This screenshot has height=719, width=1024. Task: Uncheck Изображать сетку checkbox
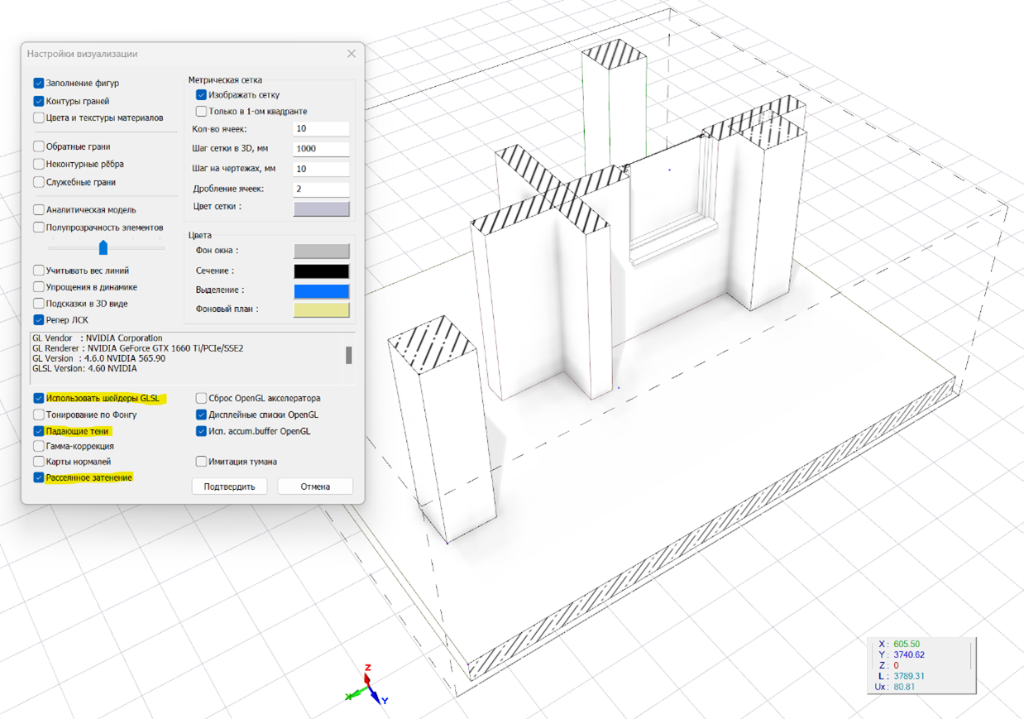click(201, 95)
